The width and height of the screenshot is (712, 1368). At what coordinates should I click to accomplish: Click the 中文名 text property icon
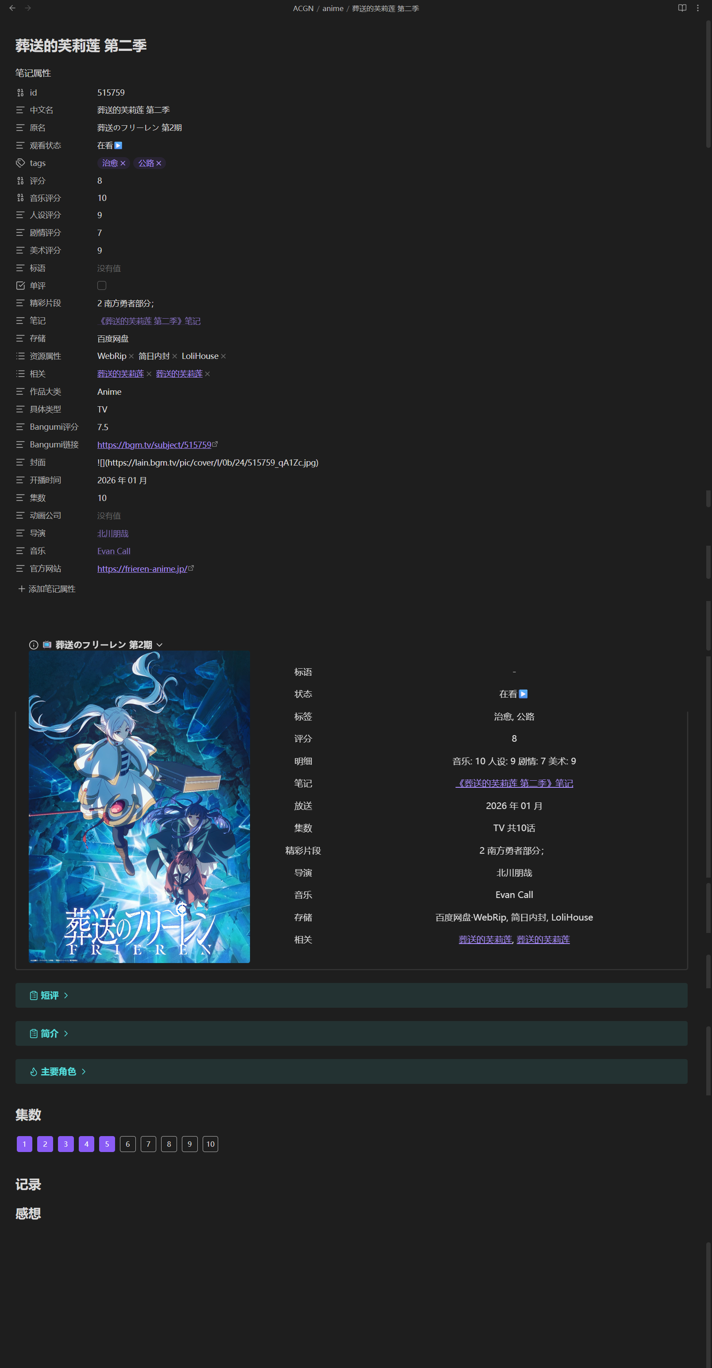pyautogui.click(x=20, y=110)
